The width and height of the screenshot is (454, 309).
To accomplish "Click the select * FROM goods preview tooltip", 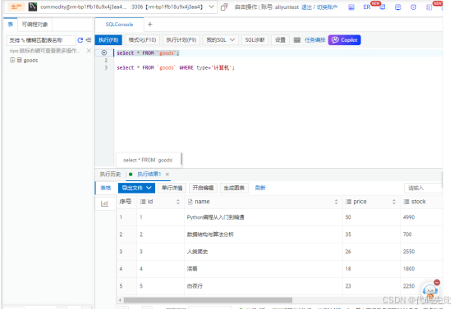I will pos(148,160).
